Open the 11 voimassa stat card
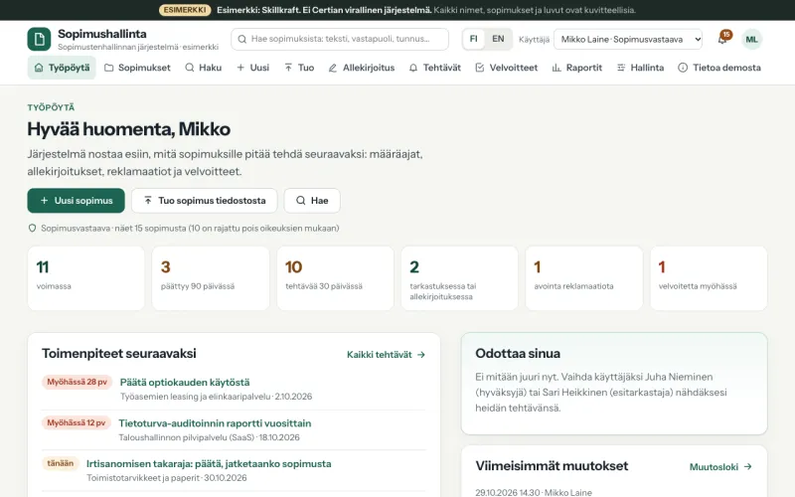Image resolution: width=795 pixels, height=497 pixels. [85, 278]
